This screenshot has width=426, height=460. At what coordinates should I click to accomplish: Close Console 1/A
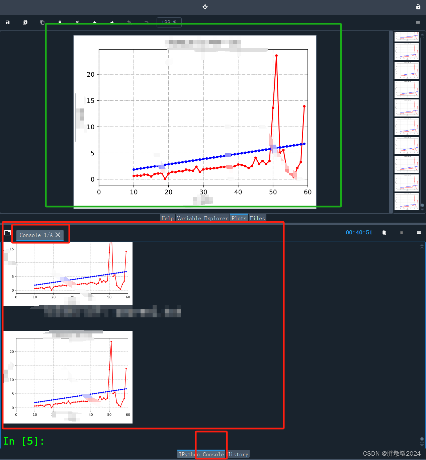point(58,235)
